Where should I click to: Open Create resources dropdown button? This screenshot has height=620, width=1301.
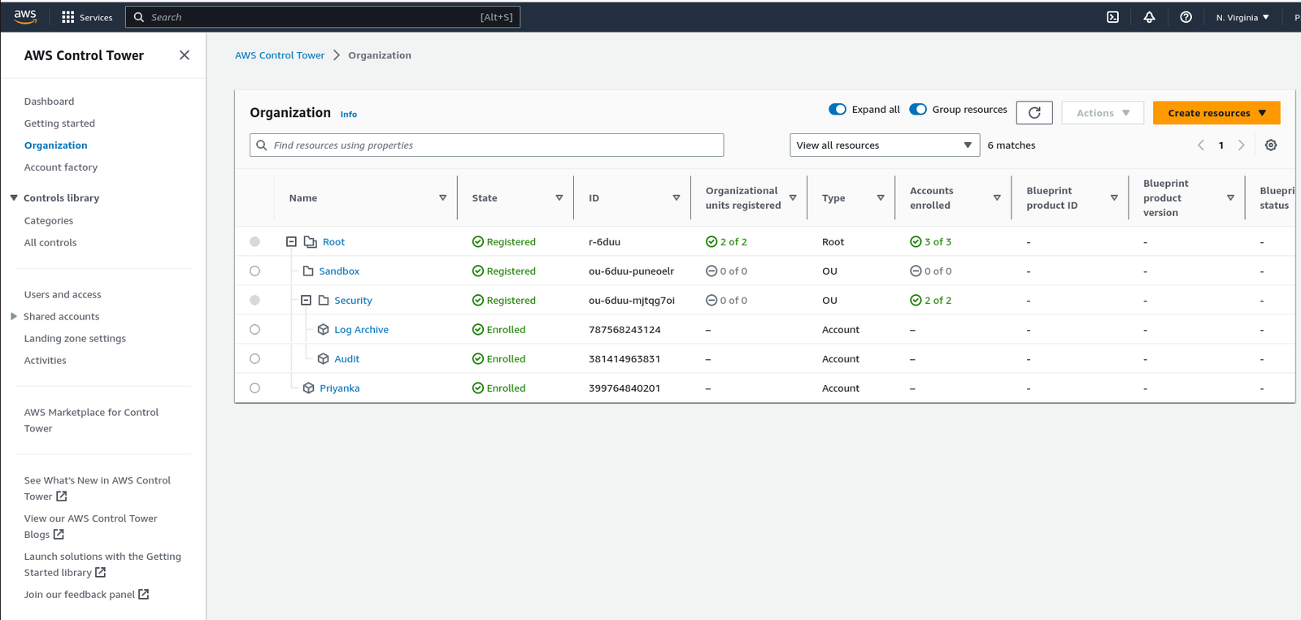point(1216,113)
